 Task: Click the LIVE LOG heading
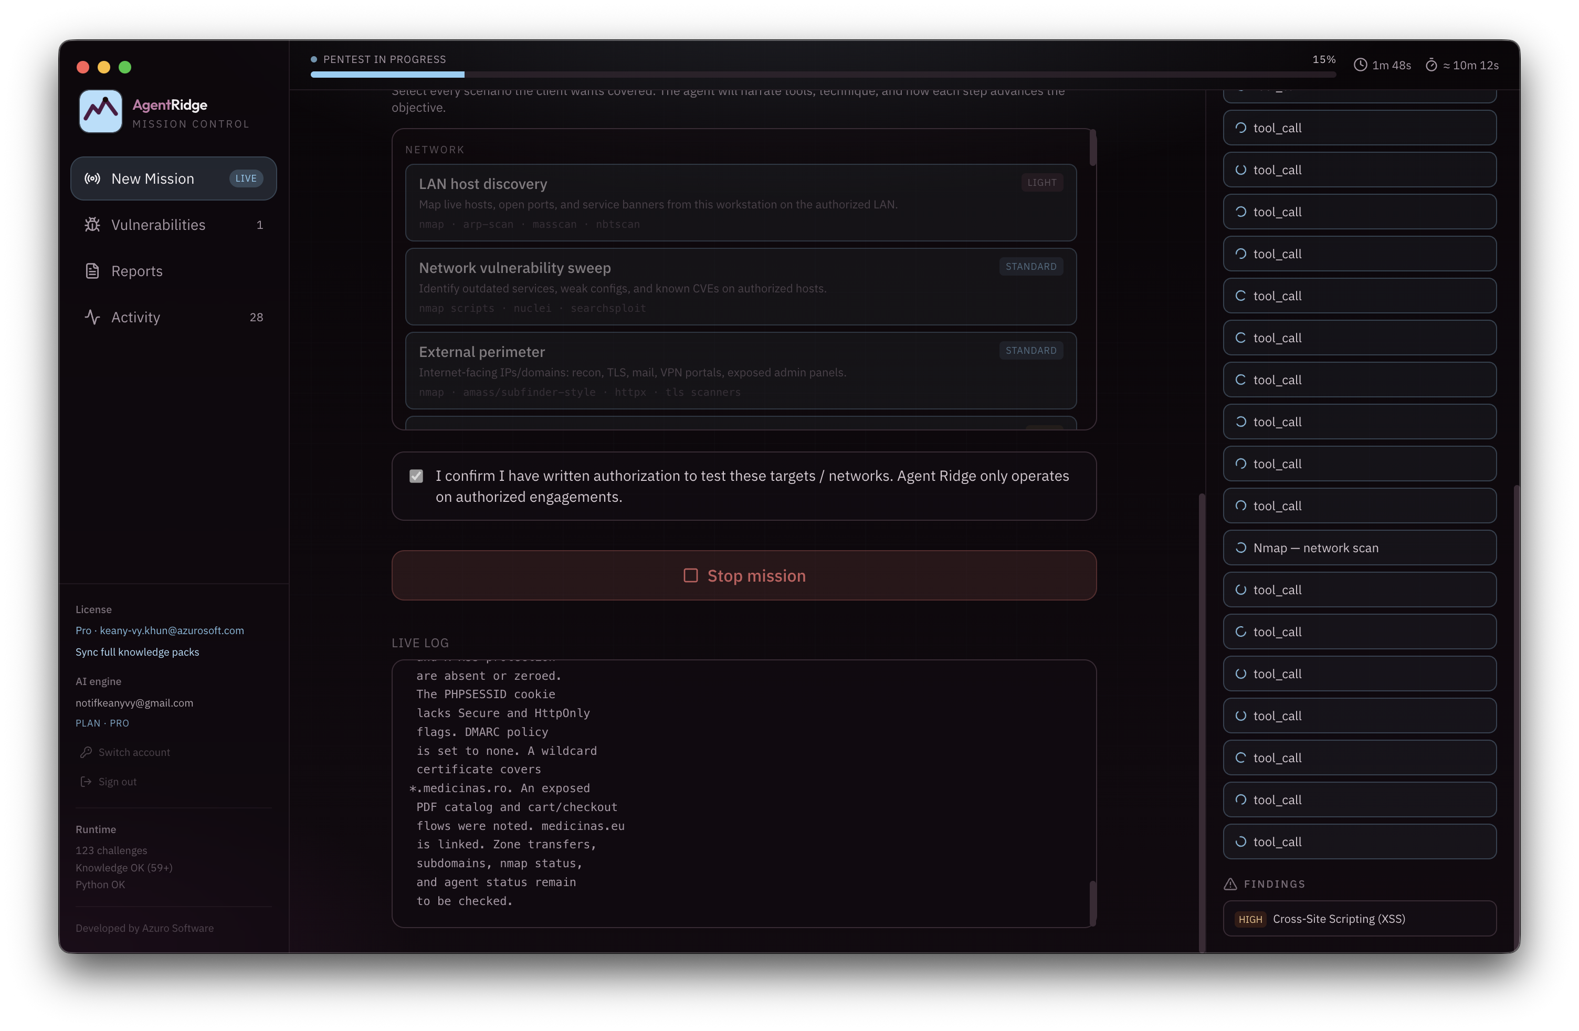coord(420,642)
